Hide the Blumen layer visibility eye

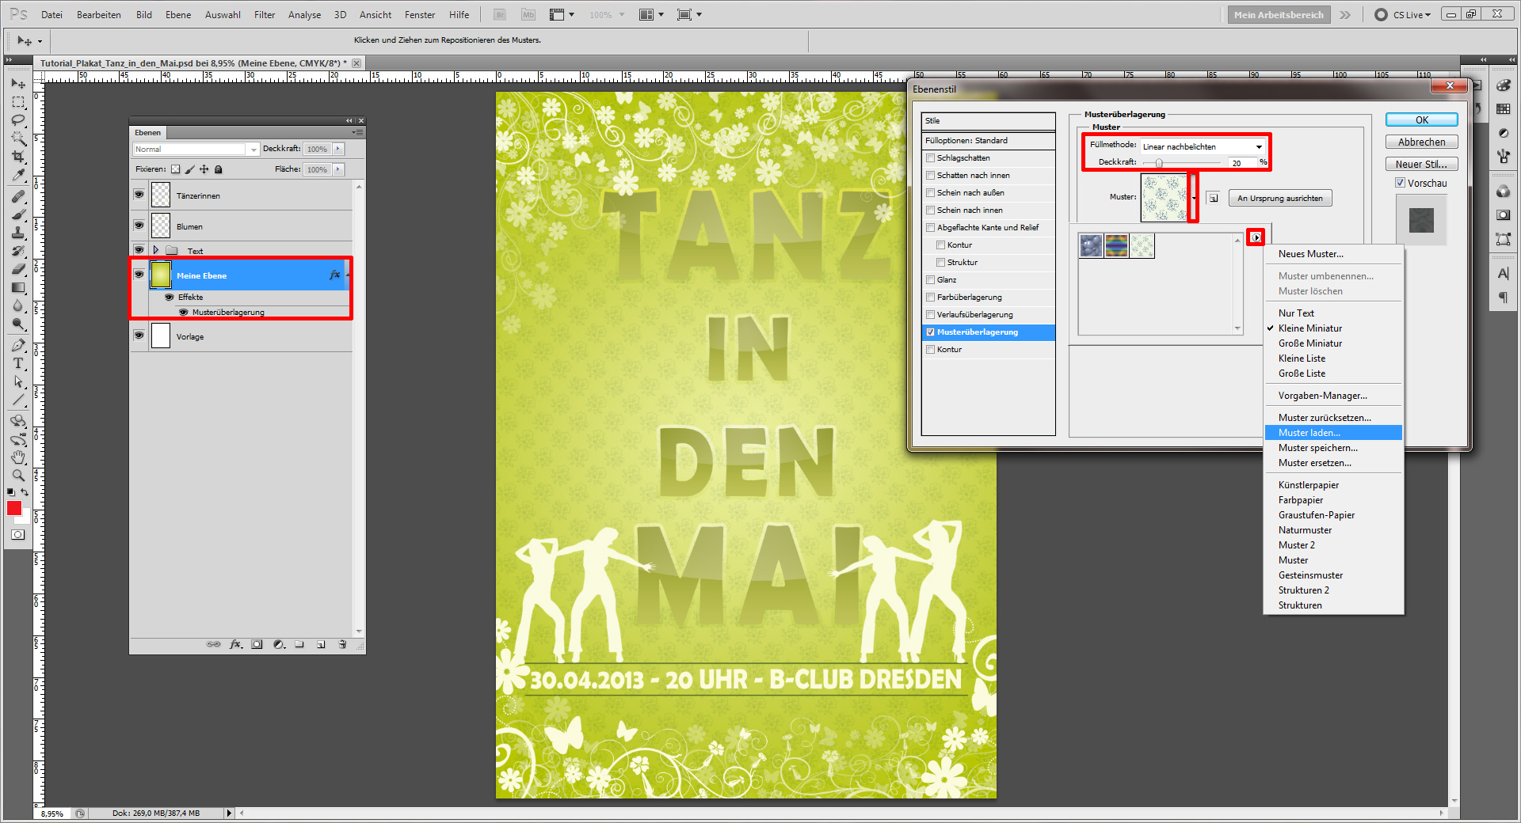click(x=139, y=226)
